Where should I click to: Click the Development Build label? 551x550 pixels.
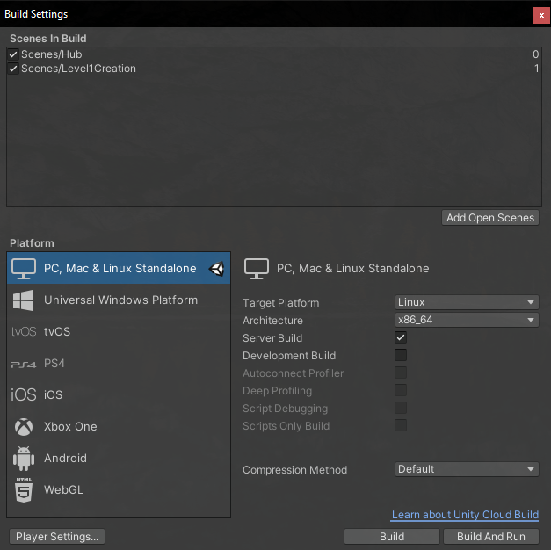point(289,356)
